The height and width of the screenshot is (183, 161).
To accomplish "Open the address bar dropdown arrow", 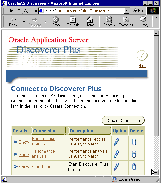I will (126, 11).
